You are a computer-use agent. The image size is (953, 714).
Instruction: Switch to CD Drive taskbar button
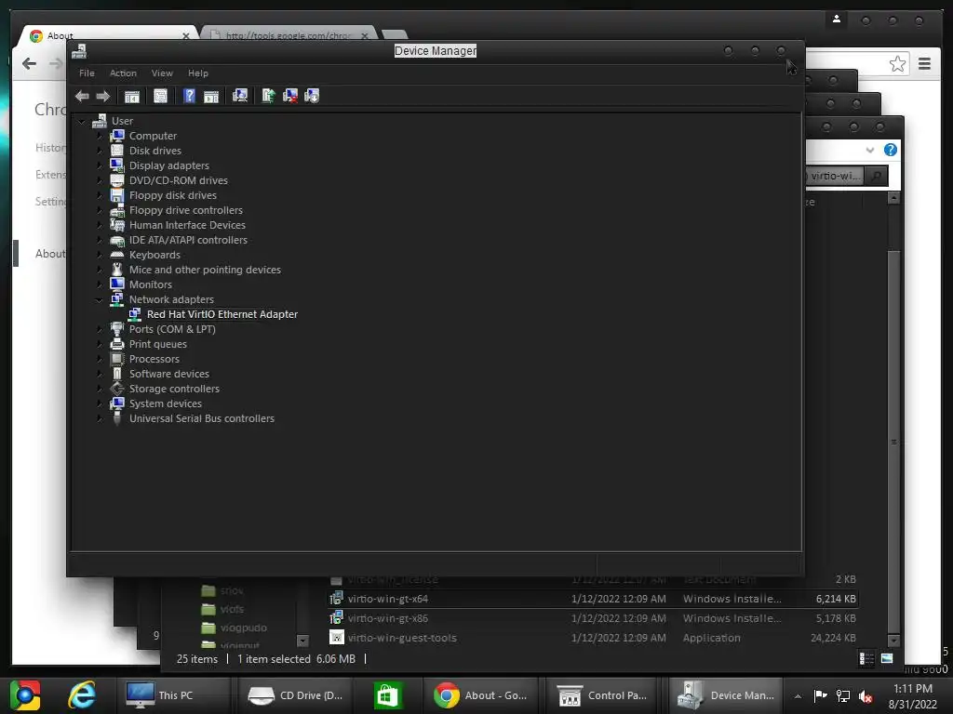pos(297,695)
